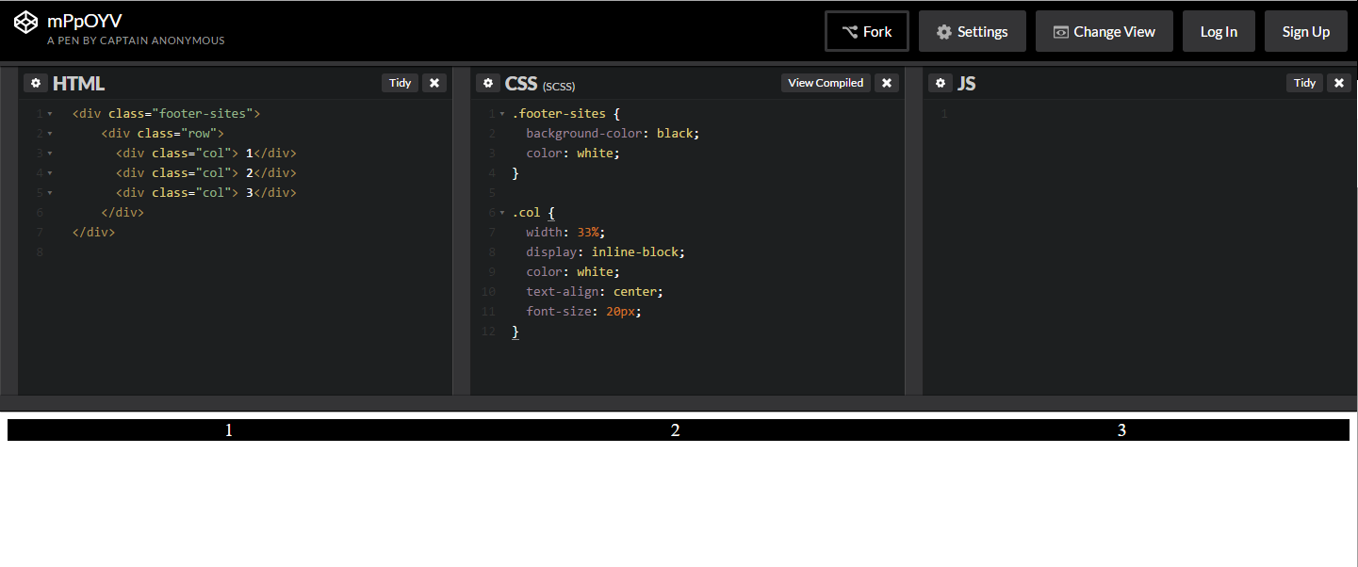Click the (SCSS) preprocessor label
1358x567 pixels.
point(559,87)
